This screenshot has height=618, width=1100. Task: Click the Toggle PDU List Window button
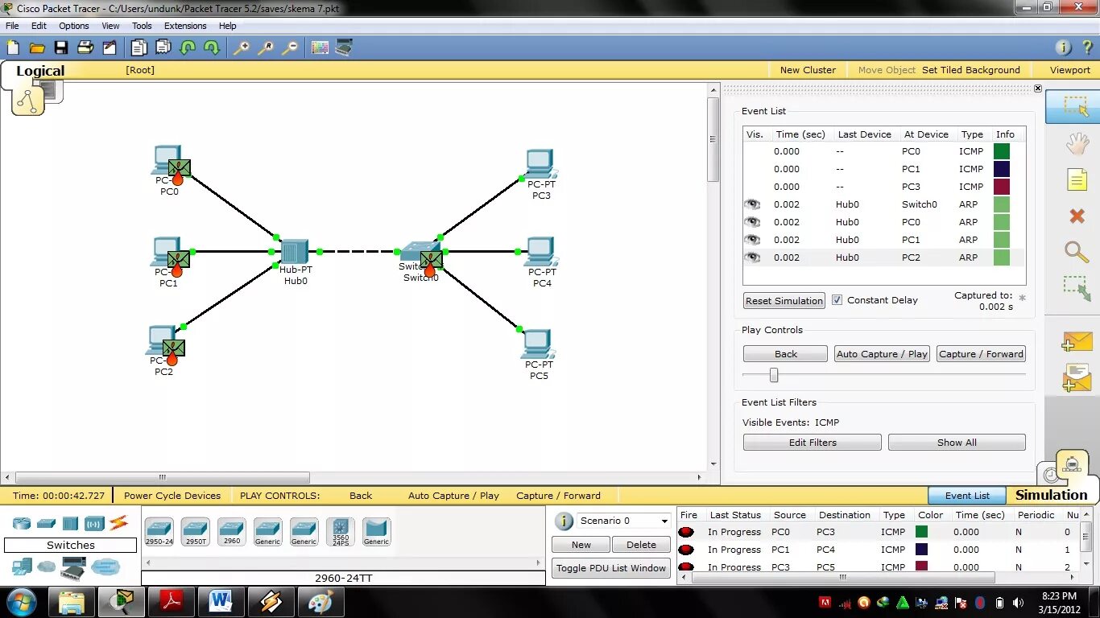point(611,568)
